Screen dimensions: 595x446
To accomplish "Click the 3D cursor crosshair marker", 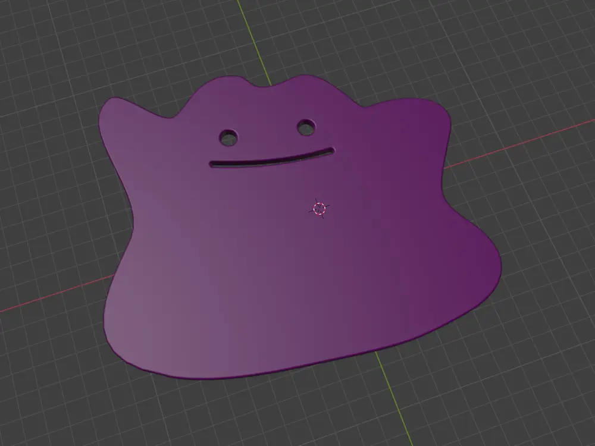I will [319, 209].
